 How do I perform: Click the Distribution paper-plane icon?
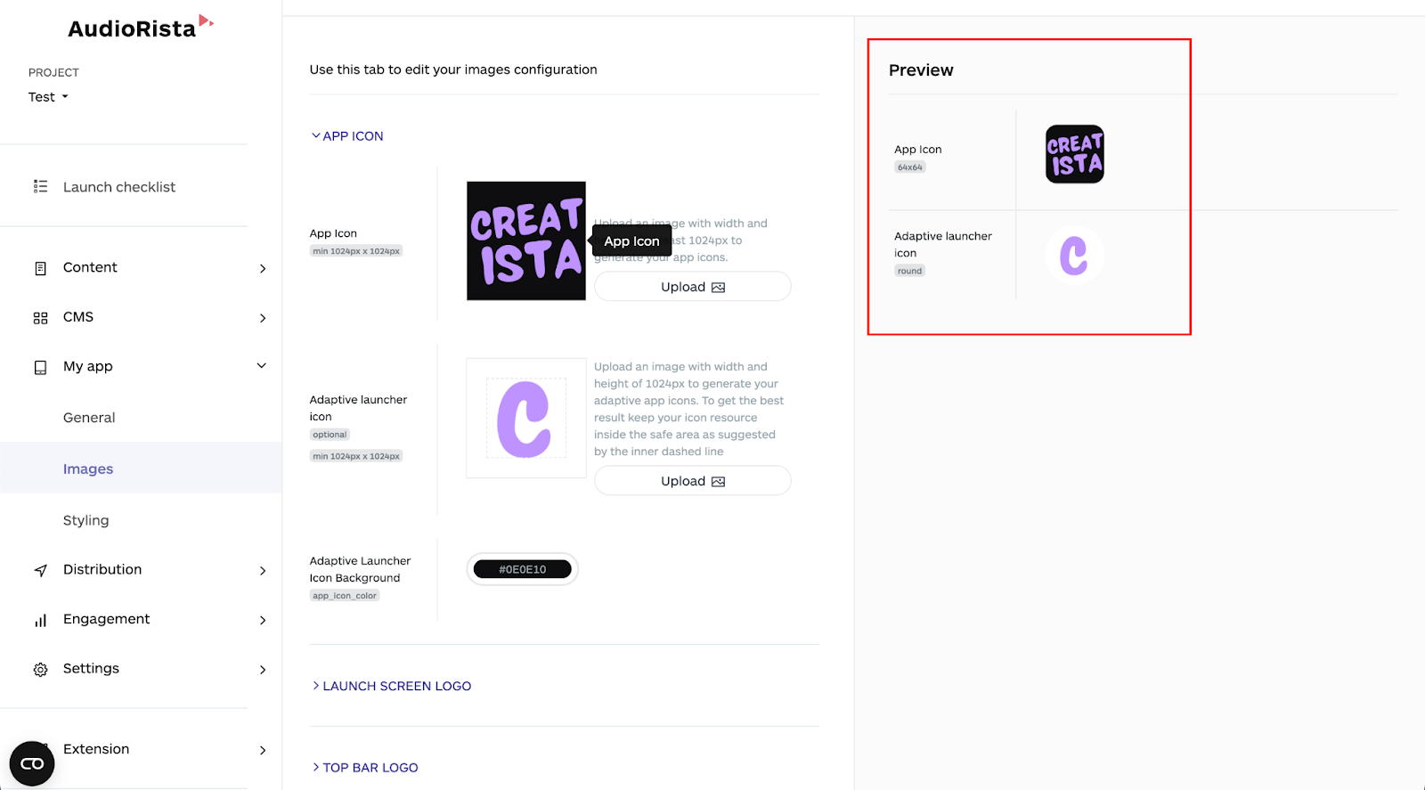[x=40, y=570]
